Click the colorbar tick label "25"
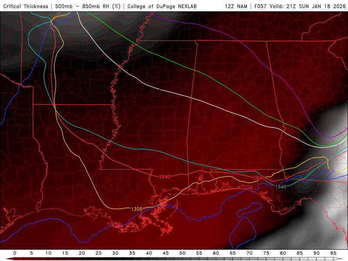The image size is (348, 261). (99, 253)
